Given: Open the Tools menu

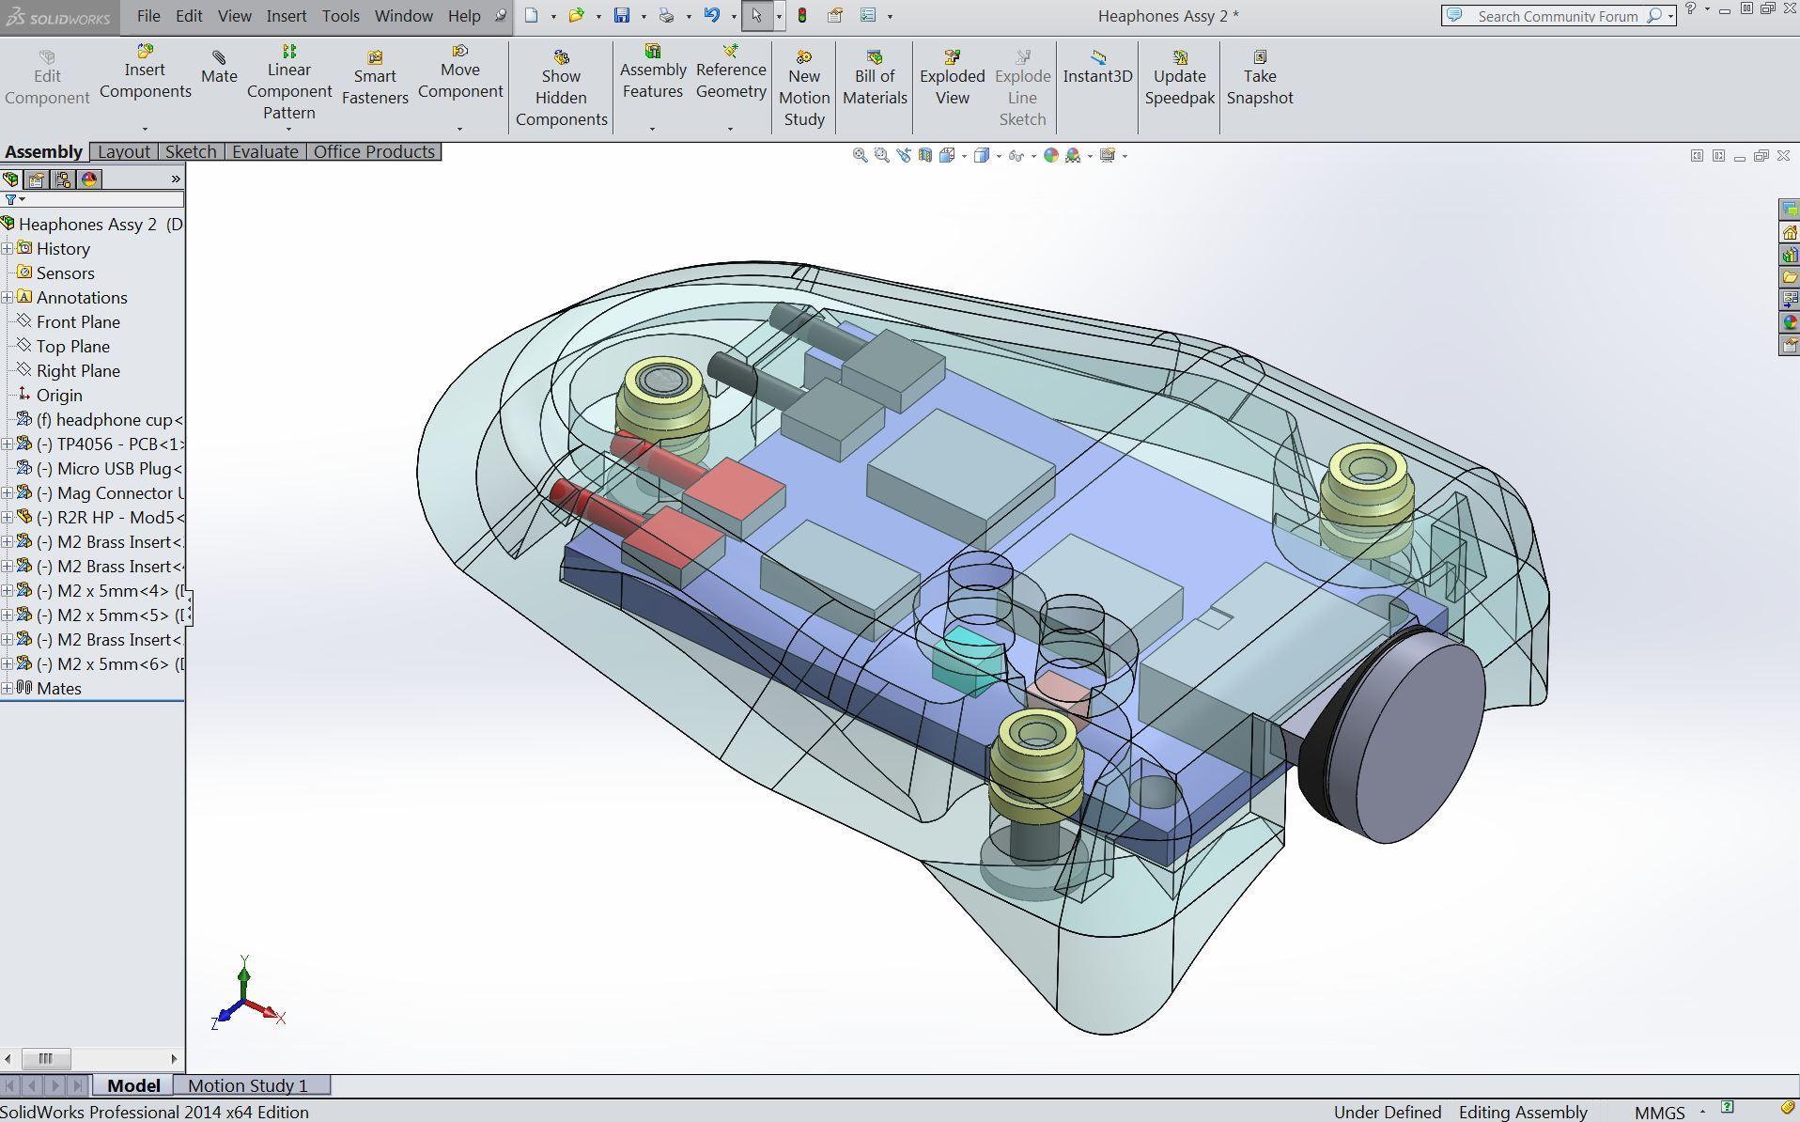Looking at the screenshot, I should (340, 16).
